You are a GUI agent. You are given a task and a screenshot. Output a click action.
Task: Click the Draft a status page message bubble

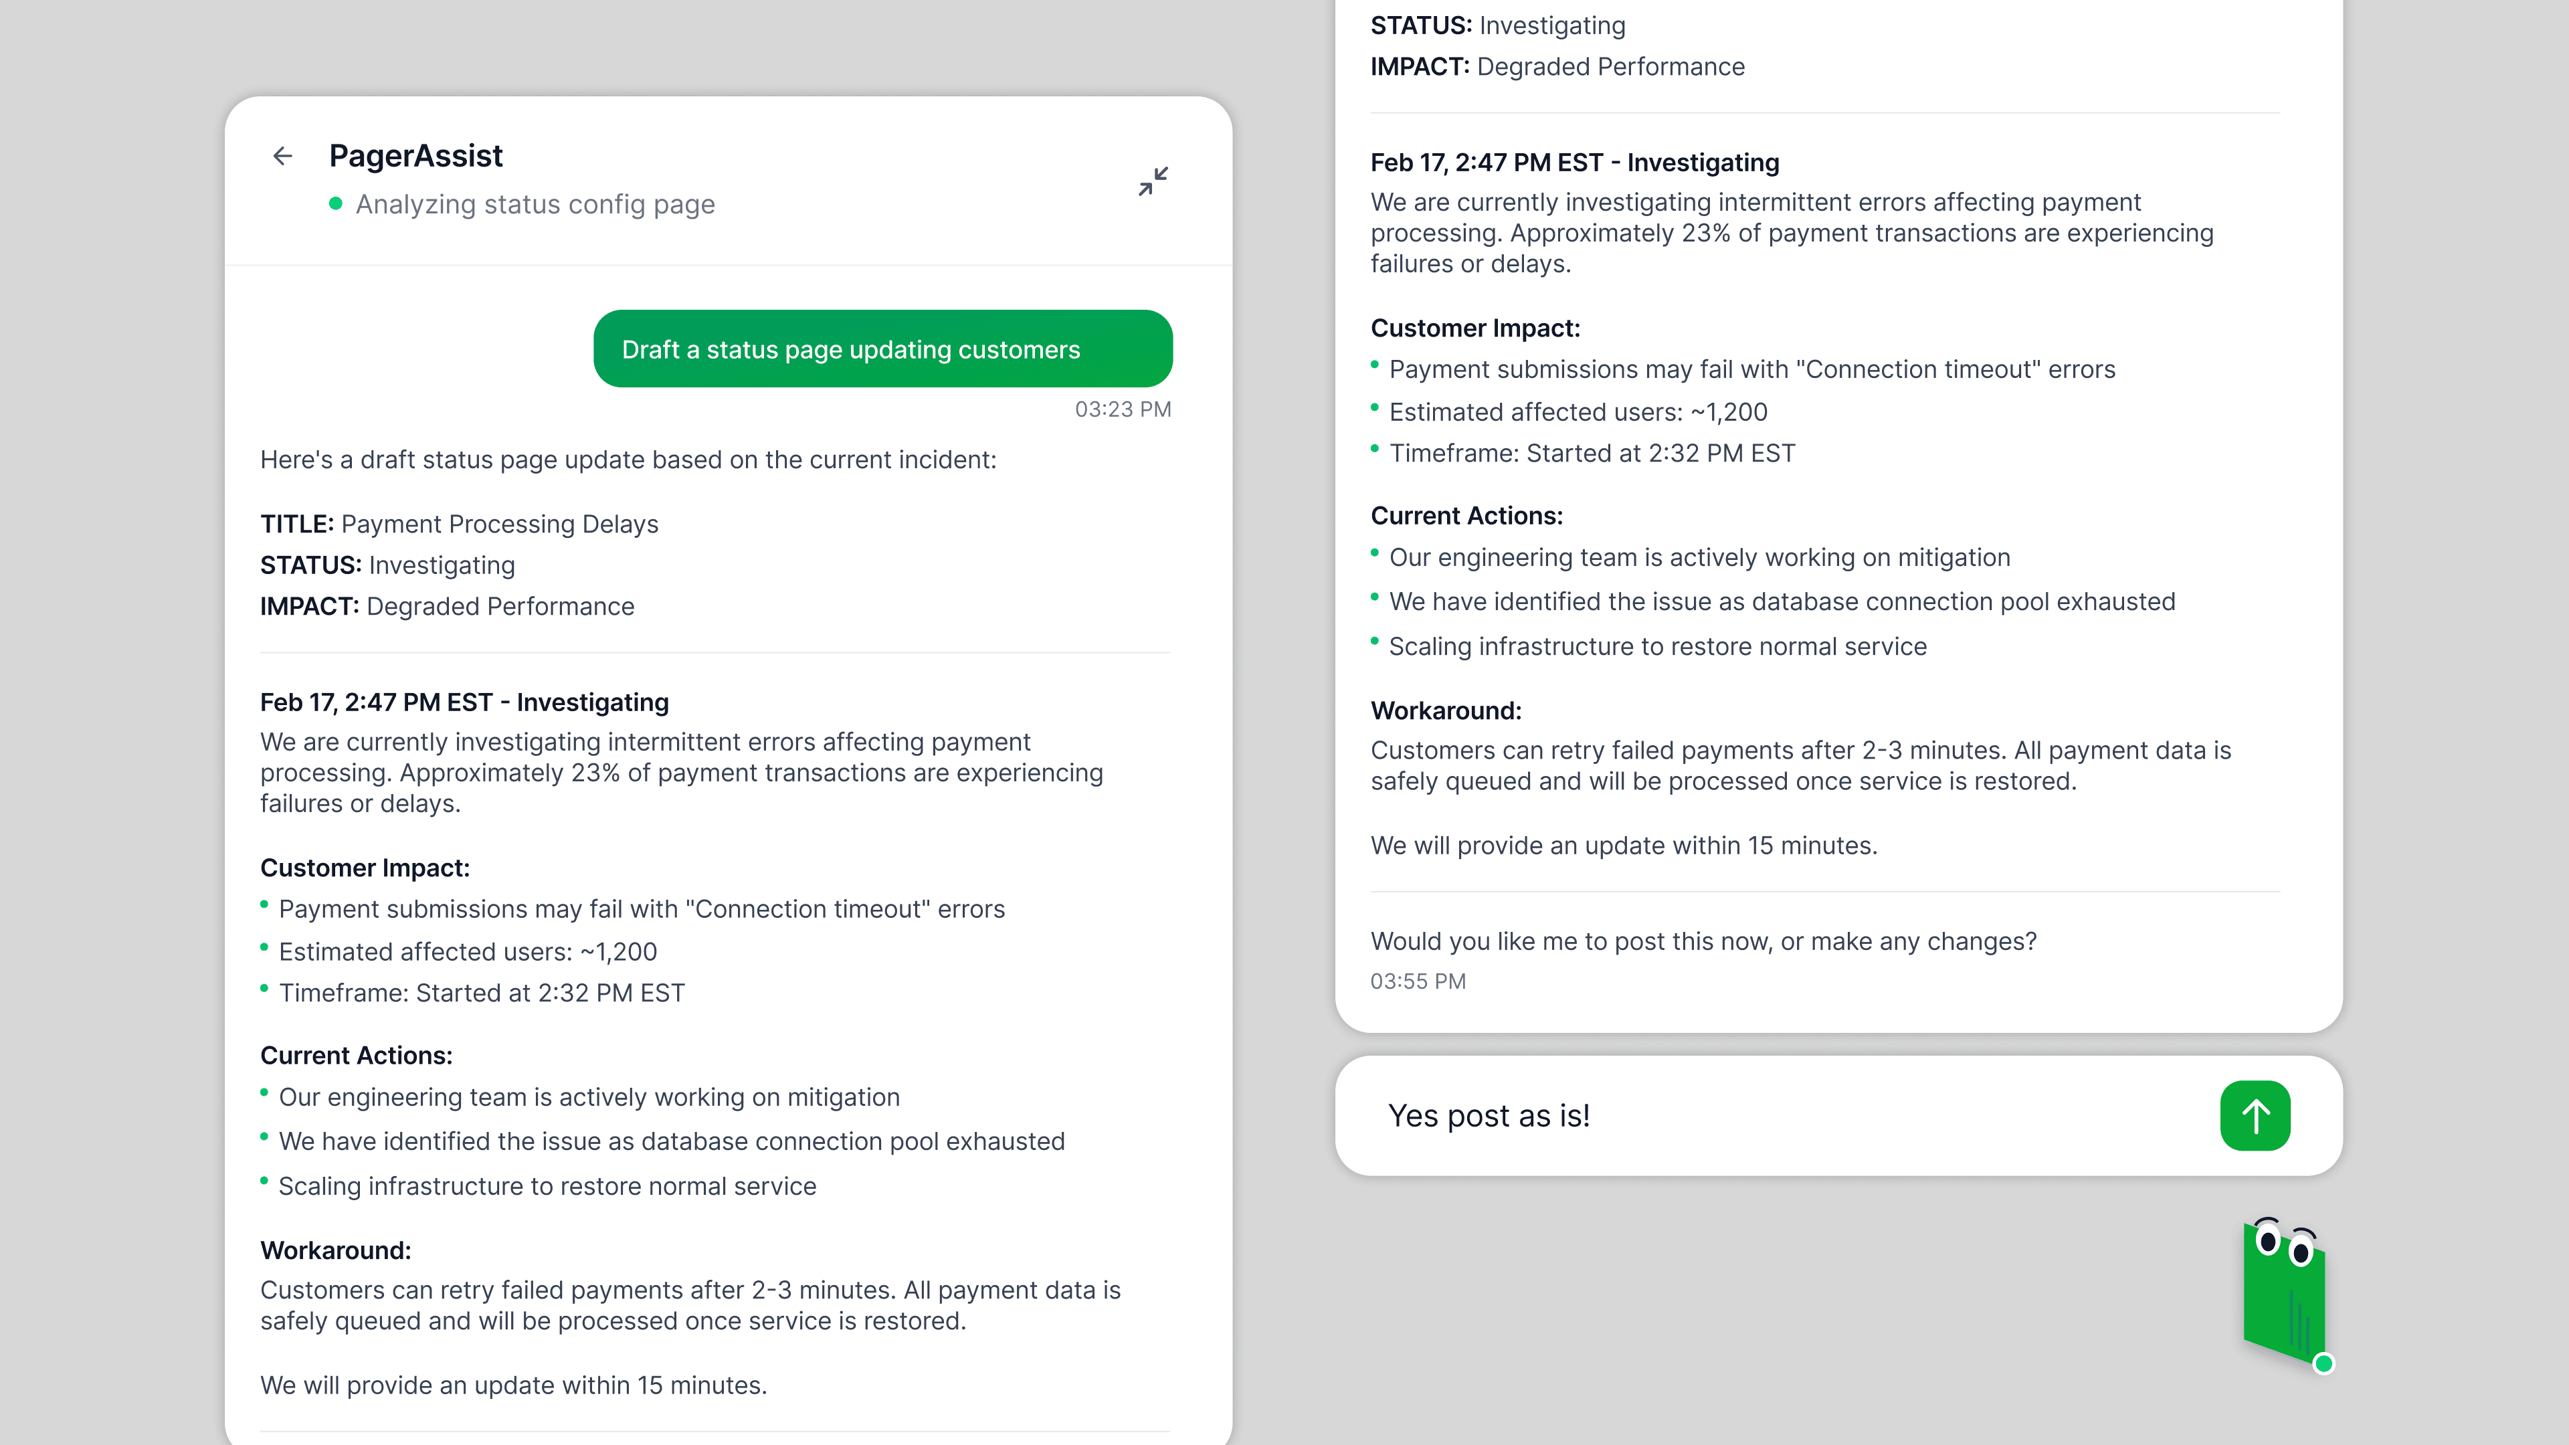click(882, 348)
